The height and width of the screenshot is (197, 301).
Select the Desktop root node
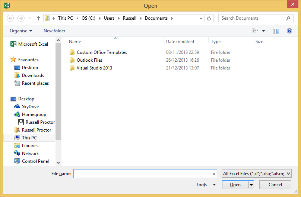click(22, 99)
